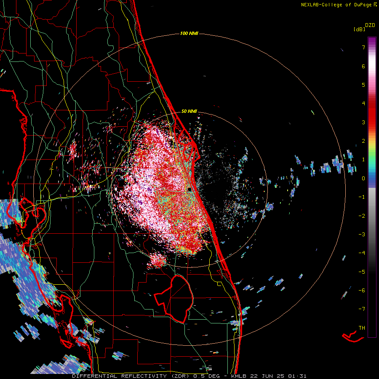Click the DZD product label above the scale
Screen dimensions: 379x379
(x=370, y=25)
